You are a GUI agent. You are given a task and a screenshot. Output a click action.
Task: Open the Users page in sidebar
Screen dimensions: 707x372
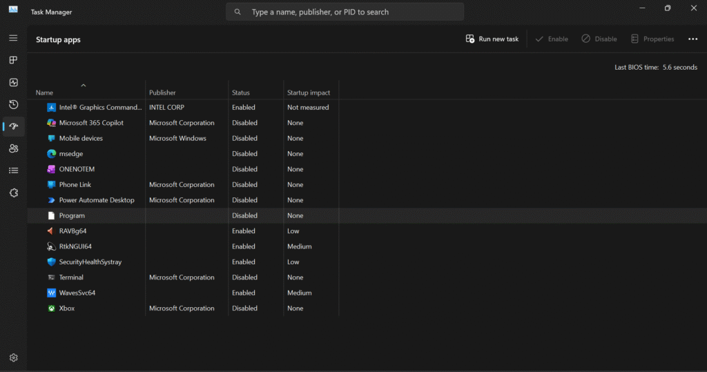tap(13, 148)
